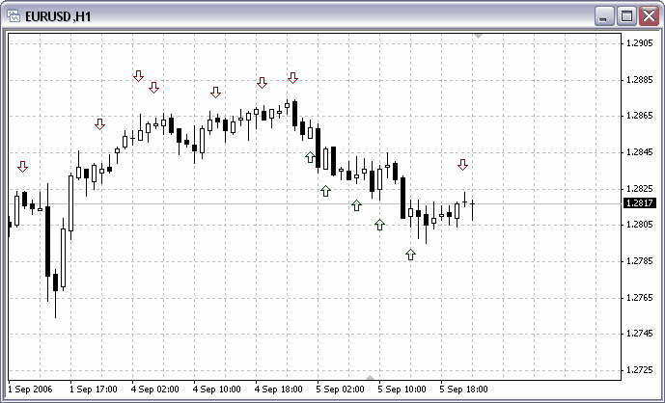Image resolution: width=665 pixels, height=403 pixels.
Task: Select the up arrow directly below the 1.2817 price line
Action: [x=356, y=205]
